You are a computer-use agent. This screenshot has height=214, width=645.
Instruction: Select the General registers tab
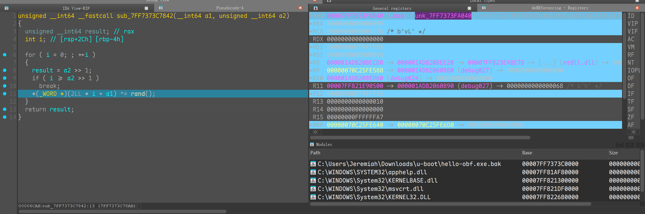pyautogui.click(x=392, y=8)
